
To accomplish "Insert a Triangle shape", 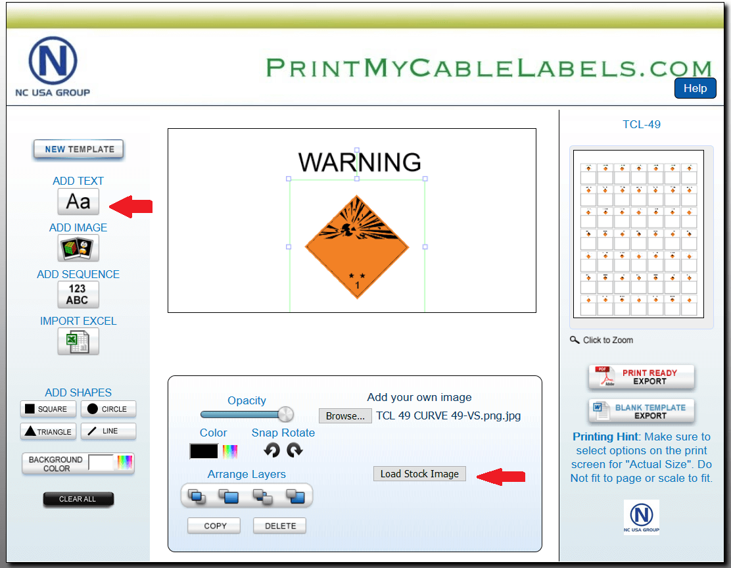I will click(x=48, y=432).
